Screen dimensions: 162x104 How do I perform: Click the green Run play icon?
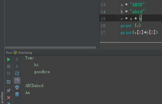pos(9,60)
